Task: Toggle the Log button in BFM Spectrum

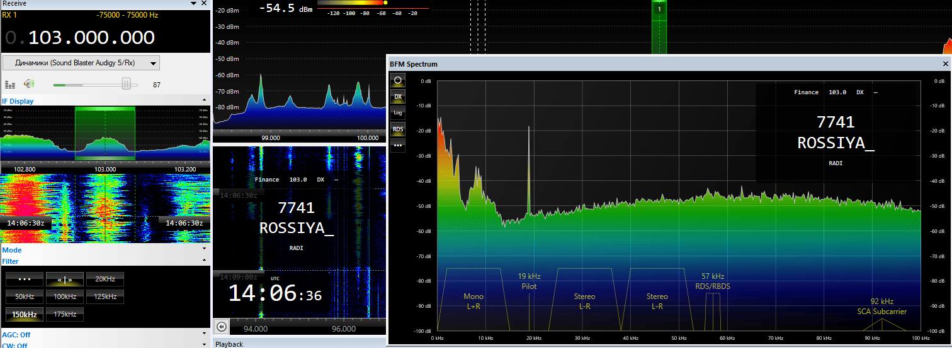Action: click(x=398, y=113)
